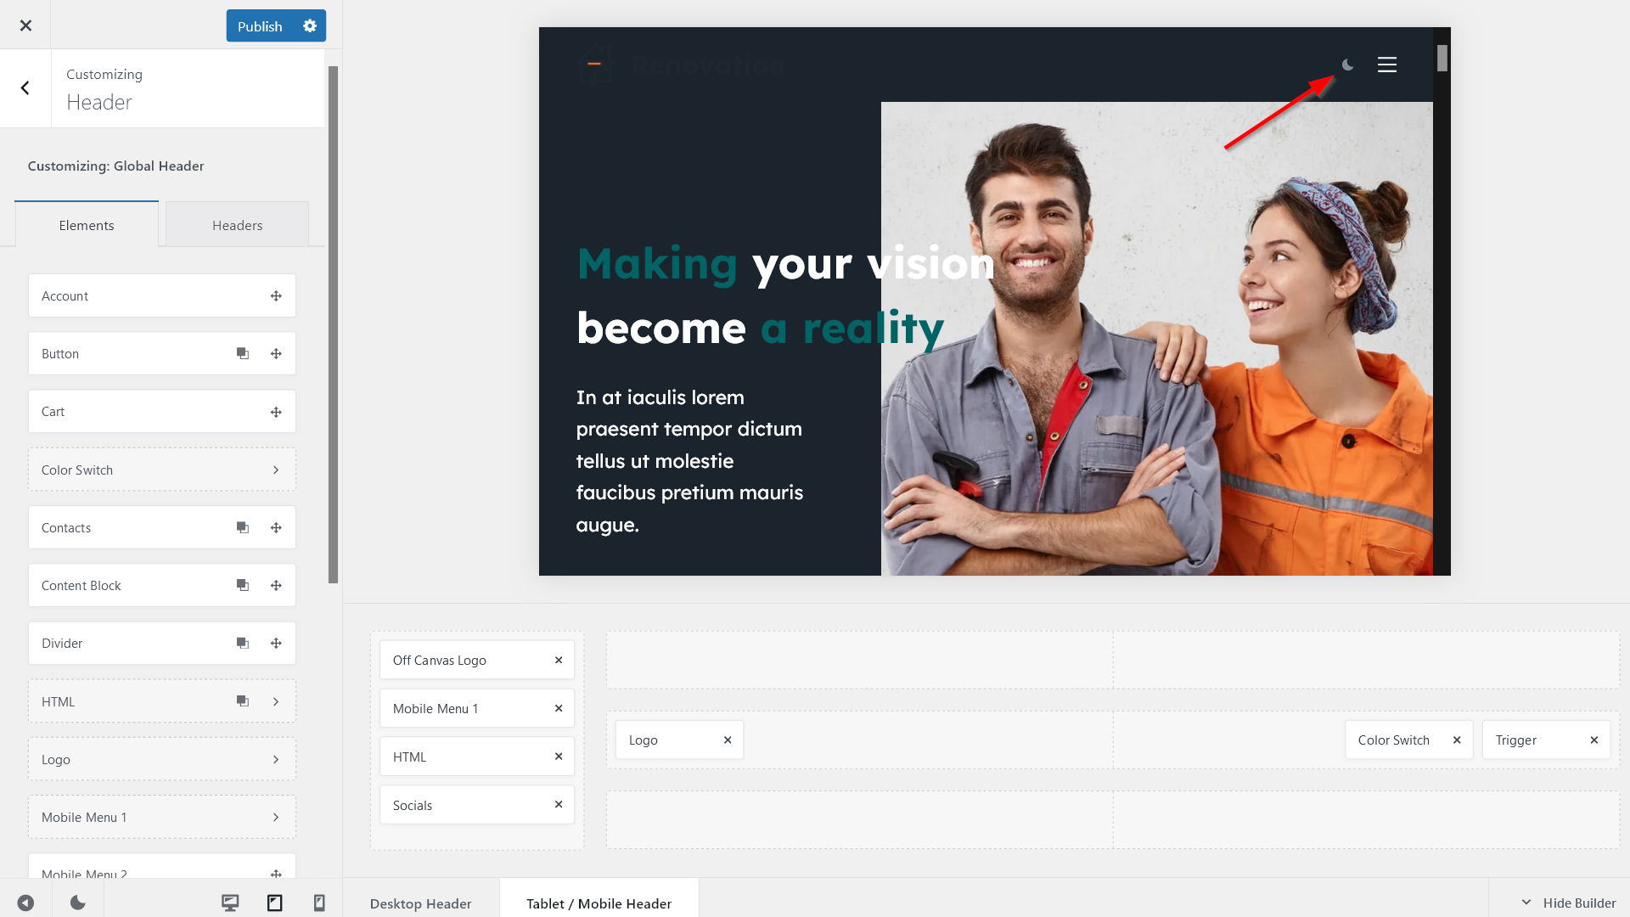
Task: Toggle Hide Builder panel
Action: pos(1567,903)
